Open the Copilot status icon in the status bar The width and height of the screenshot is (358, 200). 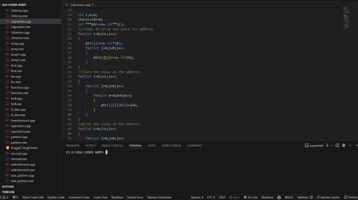tap(279, 197)
